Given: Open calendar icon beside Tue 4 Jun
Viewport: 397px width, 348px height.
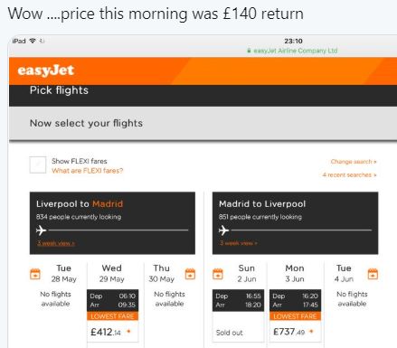Looking at the screenshot, I should pyautogui.click(x=373, y=274).
